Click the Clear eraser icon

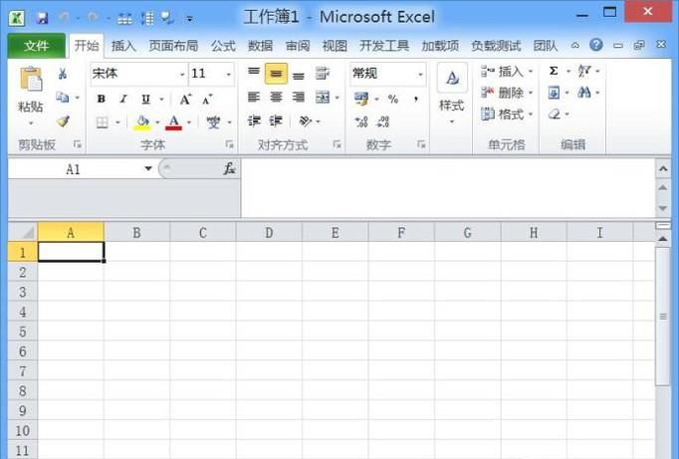tap(555, 115)
